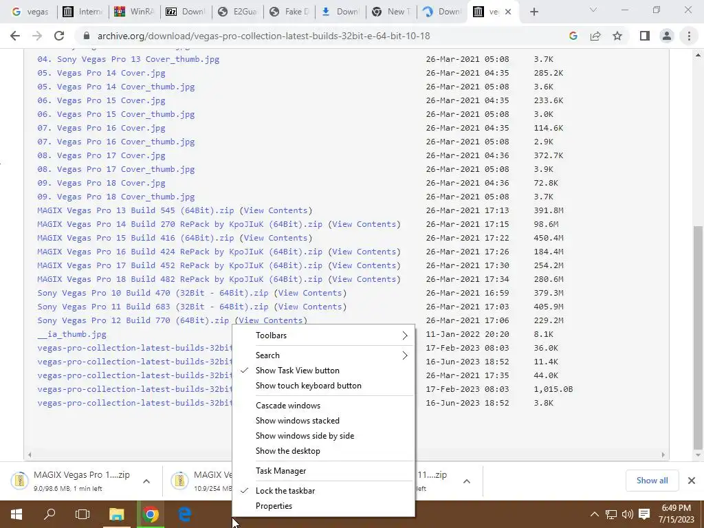This screenshot has width=704, height=528.
Task: Switch to the WinRAR tab
Action: (x=134, y=12)
